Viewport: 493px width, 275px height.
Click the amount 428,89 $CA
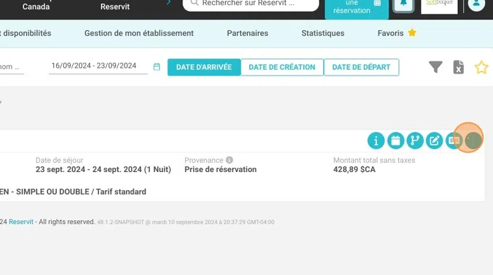click(354, 169)
